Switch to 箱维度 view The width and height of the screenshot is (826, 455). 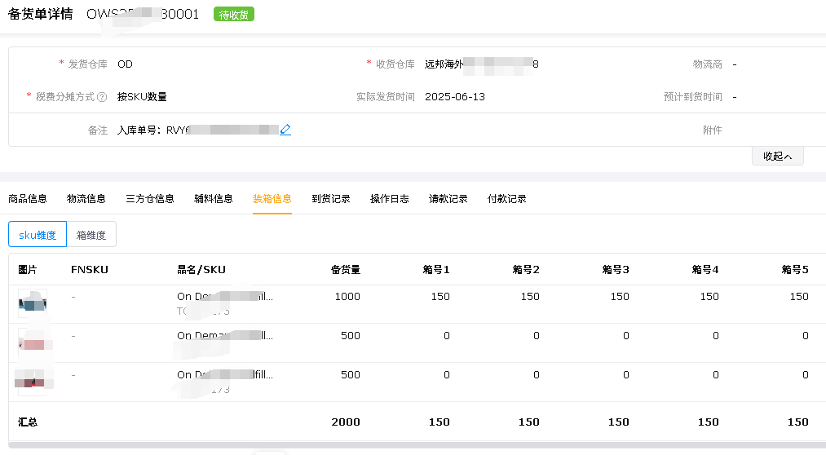pyautogui.click(x=91, y=235)
